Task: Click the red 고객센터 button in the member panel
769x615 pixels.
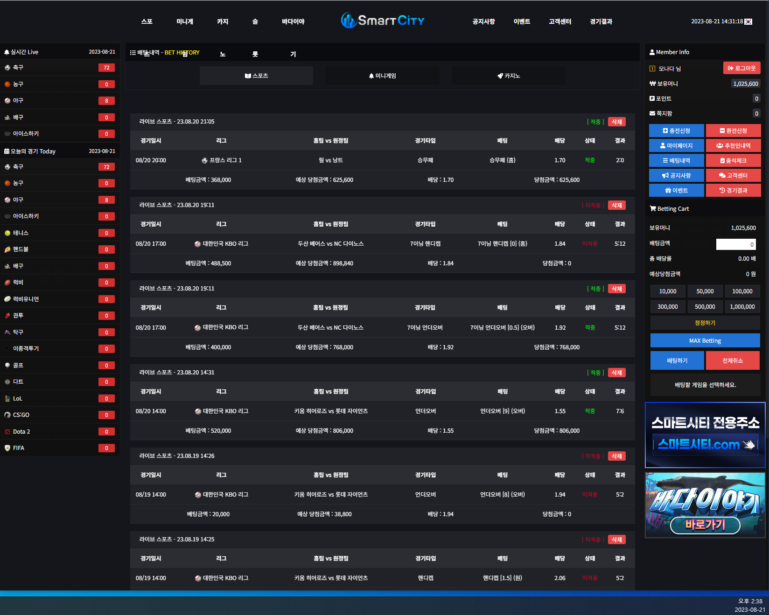Action: (734, 175)
